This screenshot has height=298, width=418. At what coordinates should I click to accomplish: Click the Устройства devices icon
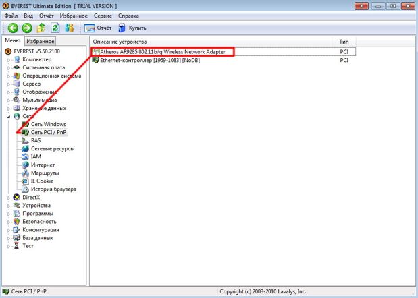pos(16,206)
